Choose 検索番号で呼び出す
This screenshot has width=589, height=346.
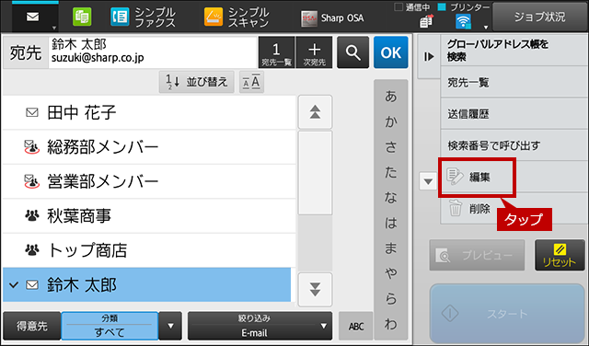pyautogui.click(x=514, y=145)
